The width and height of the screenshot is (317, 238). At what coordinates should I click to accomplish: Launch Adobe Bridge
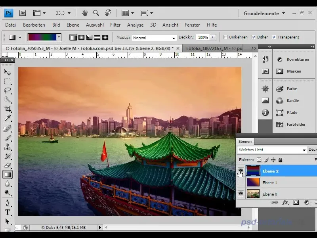[x=23, y=13]
